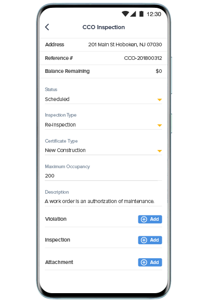Add a new Attachment
The height and width of the screenshot is (302, 208).
tap(150, 262)
